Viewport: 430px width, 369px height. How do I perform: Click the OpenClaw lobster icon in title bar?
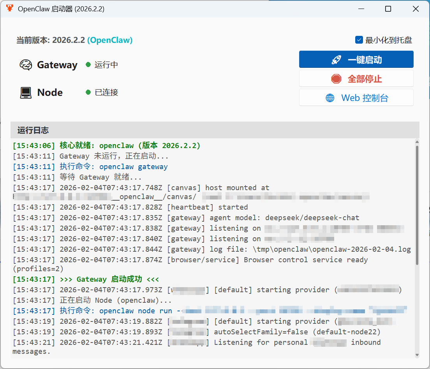pos(9,9)
